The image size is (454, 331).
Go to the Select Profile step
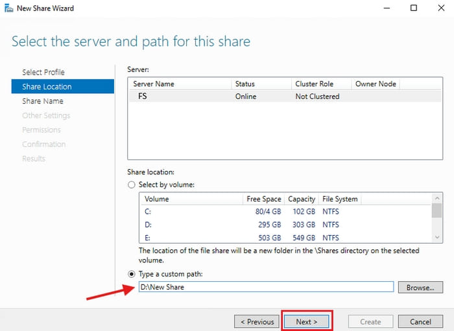[43, 73]
